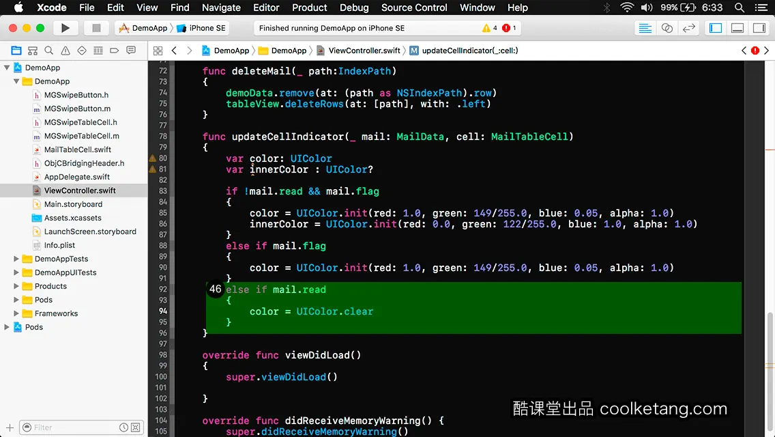Collapse the DemoApp project root
This screenshot has height=437, width=775.
pos(7,68)
